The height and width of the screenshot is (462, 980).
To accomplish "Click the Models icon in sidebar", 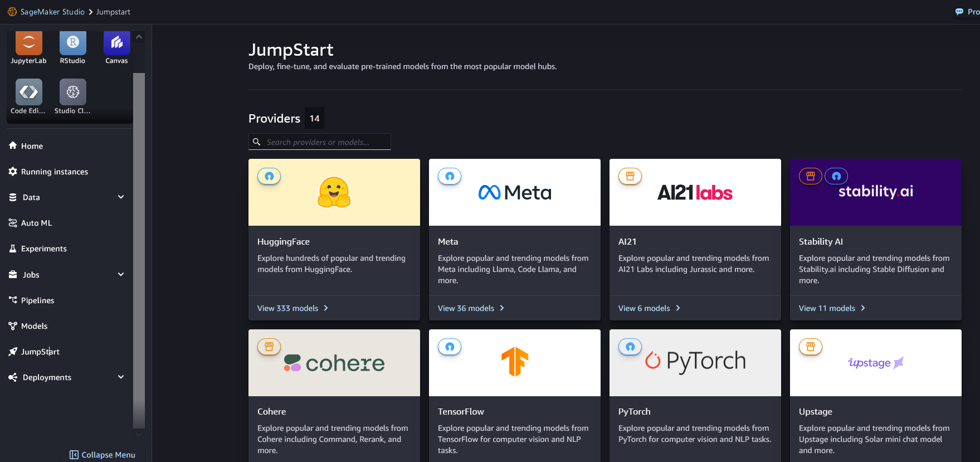I will 13,326.
